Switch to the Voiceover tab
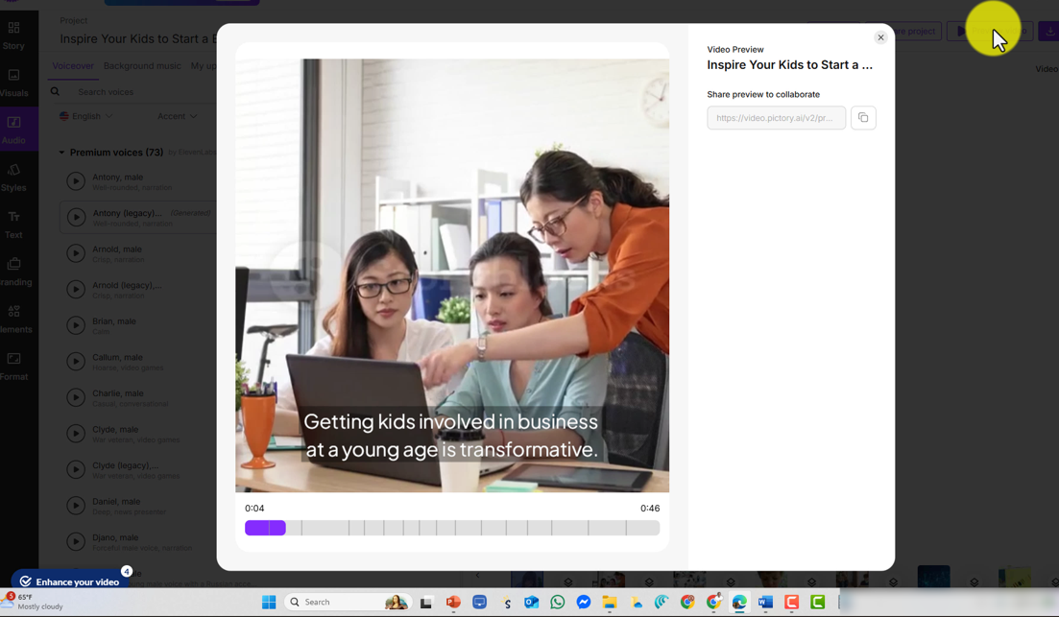The height and width of the screenshot is (617, 1059). pos(73,65)
